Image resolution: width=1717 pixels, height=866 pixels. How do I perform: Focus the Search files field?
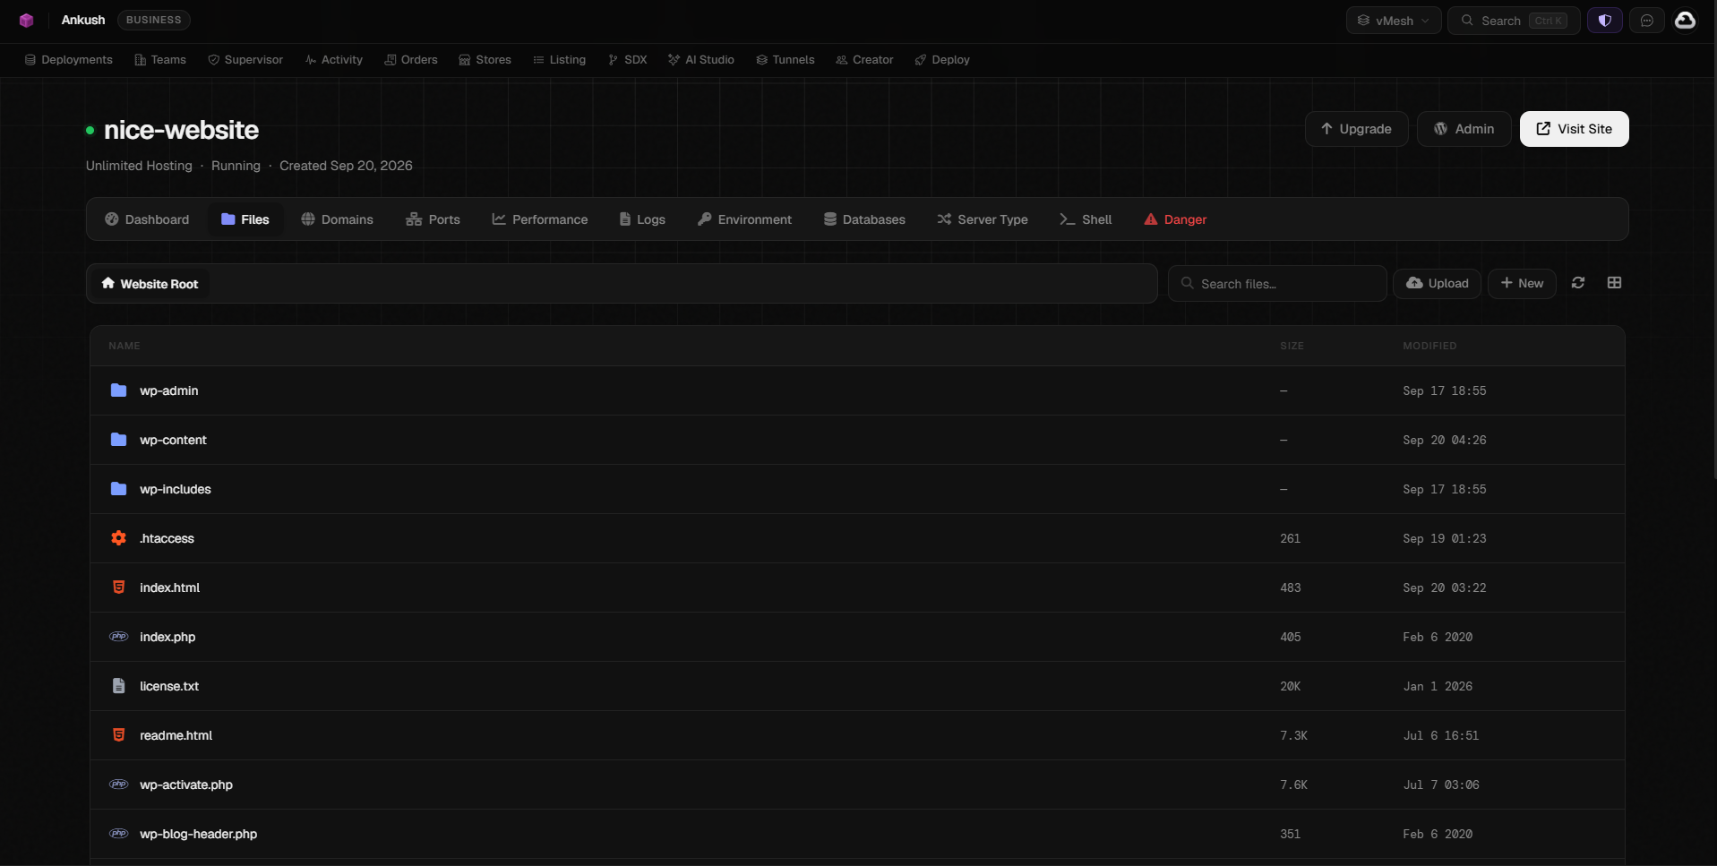pos(1277,283)
